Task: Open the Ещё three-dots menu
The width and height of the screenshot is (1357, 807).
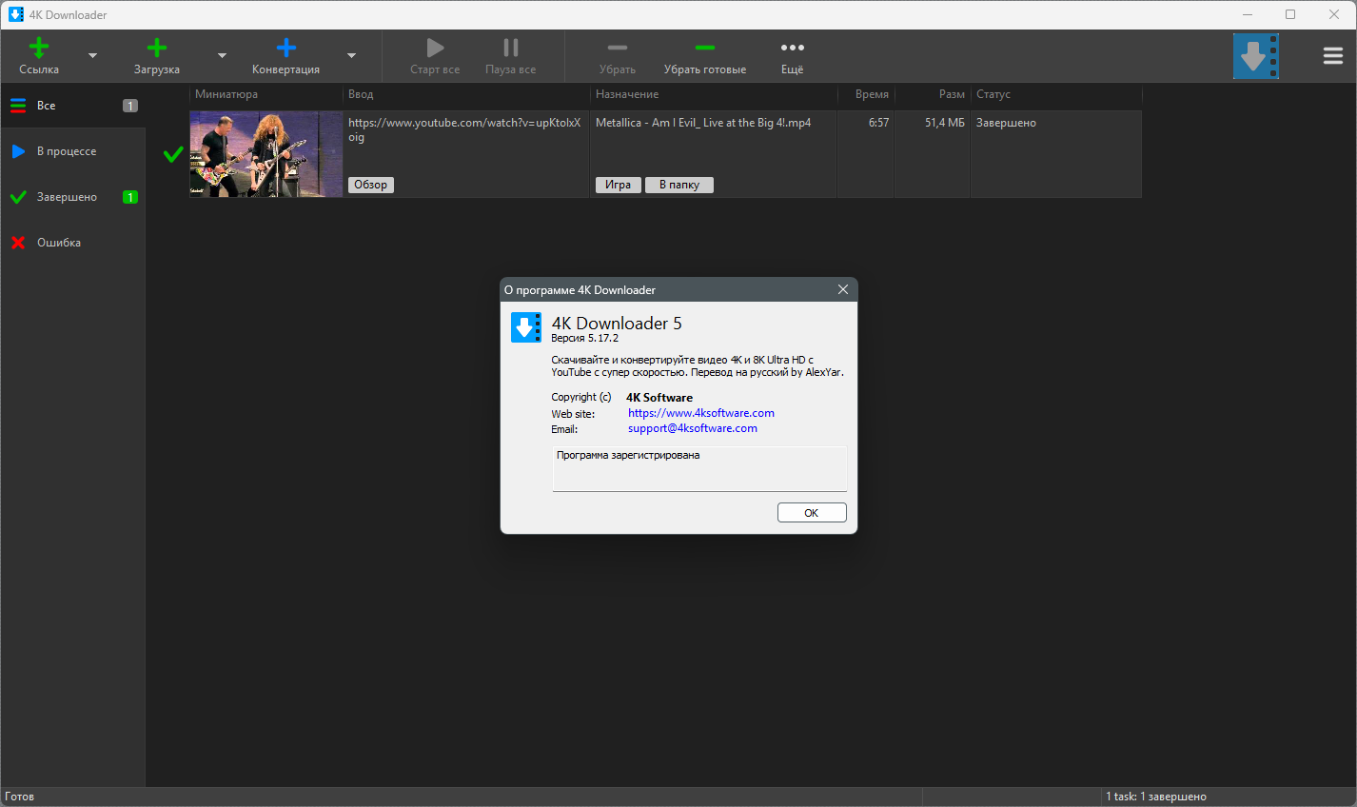Action: (x=793, y=48)
